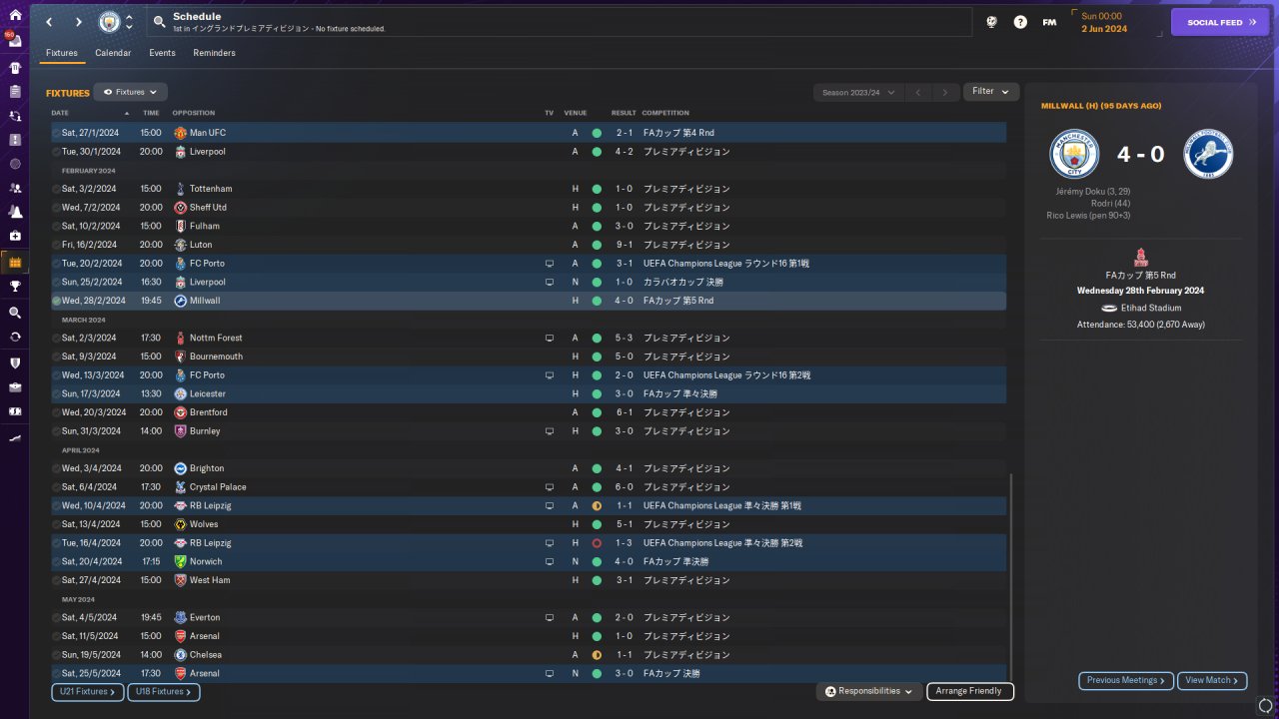The height and width of the screenshot is (719, 1279).
Task: Click the fixtures list vertical scrollbar
Action: (1011, 577)
